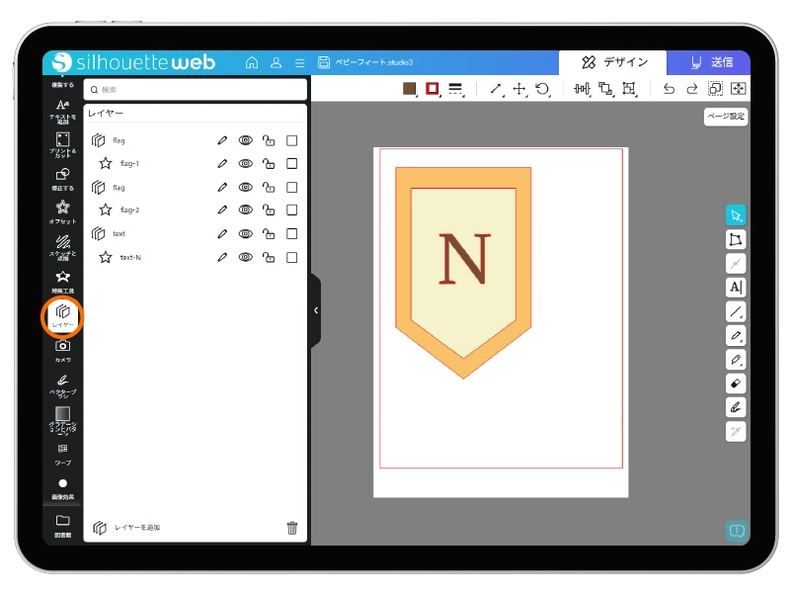Open the Offset tool
This screenshot has height=594, width=791.
62,212
